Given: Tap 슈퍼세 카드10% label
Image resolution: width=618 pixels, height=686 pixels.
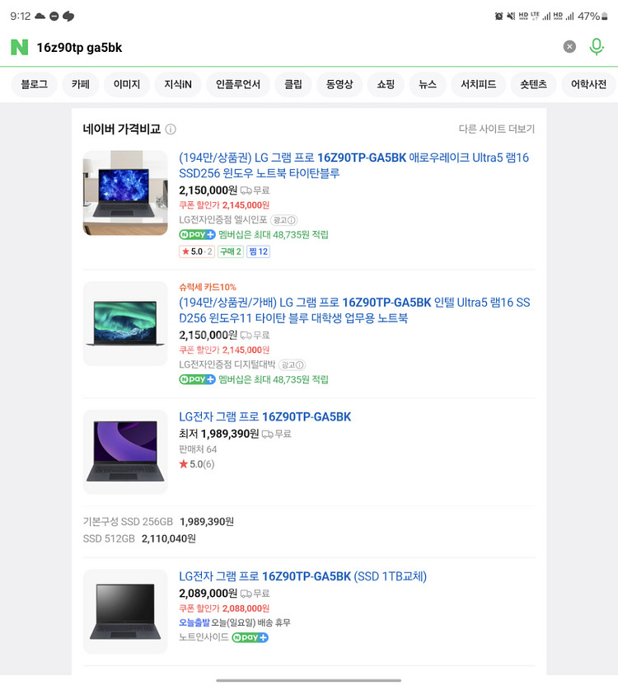Looking at the screenshot, I should (x=208, y=287).
